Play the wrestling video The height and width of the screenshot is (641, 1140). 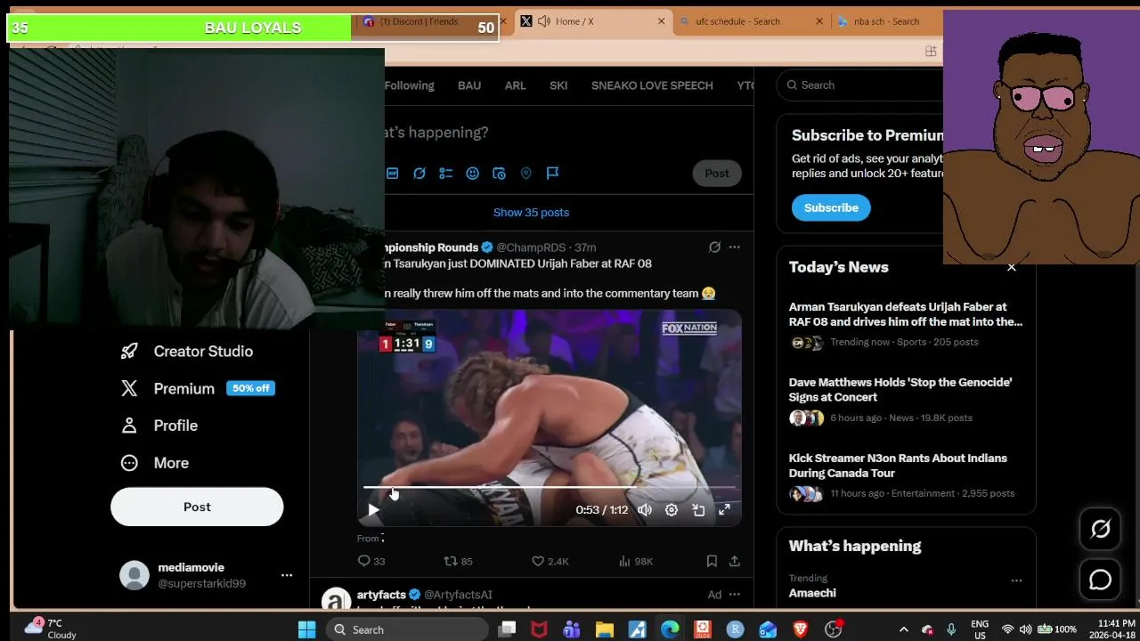(x=373, y=510)
